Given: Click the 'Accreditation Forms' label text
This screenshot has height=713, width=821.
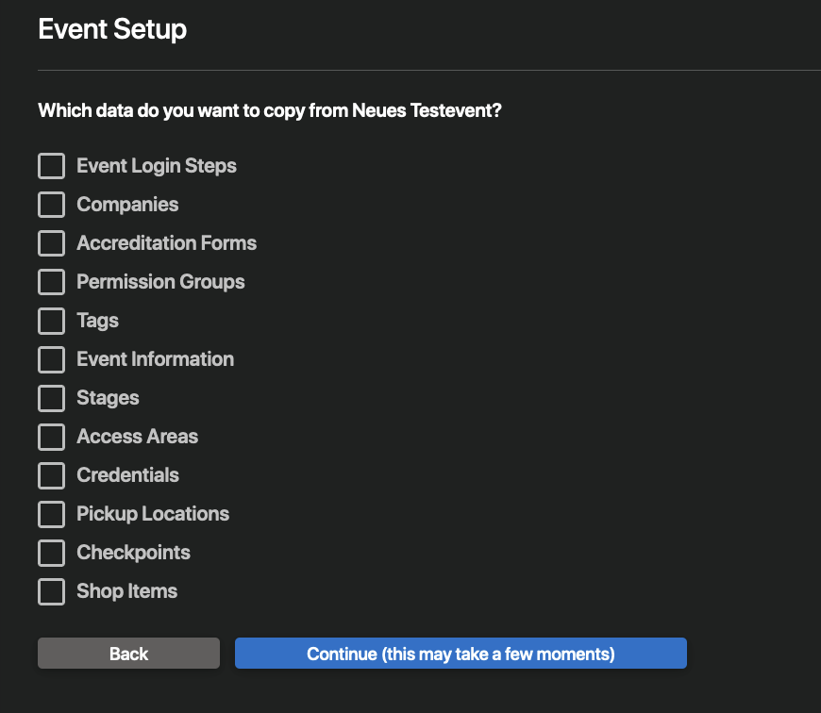Looking at the screenshot, I should pos(166,243).
